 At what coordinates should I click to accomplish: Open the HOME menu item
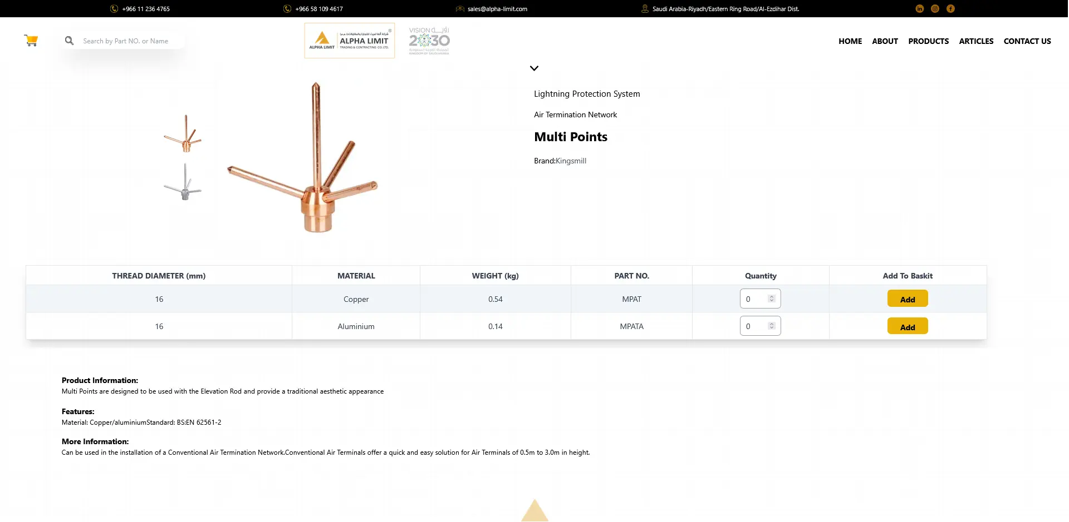(x=850, y=41)
